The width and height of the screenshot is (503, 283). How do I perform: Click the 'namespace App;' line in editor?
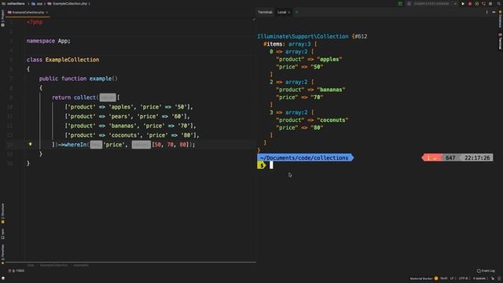tap(49, 41)
